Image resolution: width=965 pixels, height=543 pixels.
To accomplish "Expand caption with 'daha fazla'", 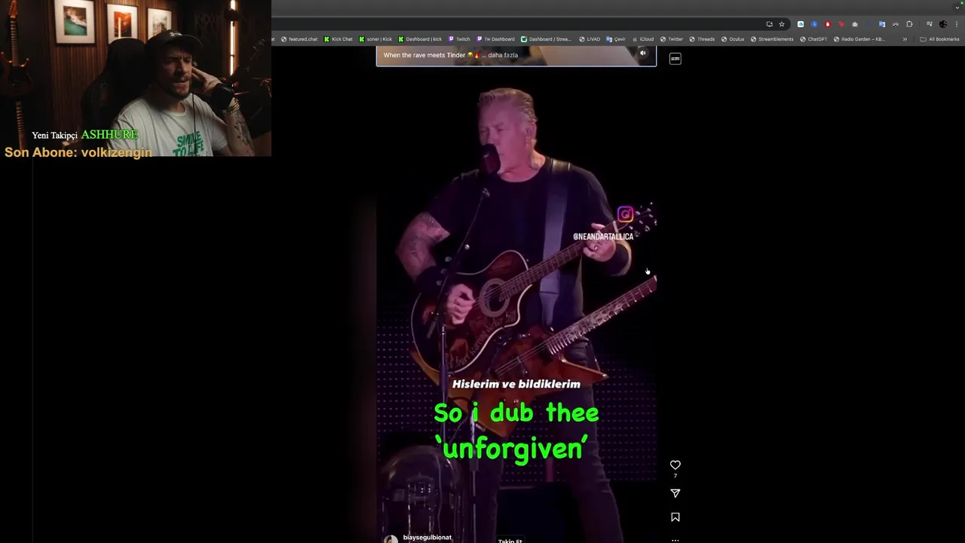I will click(x=503, y=55).
